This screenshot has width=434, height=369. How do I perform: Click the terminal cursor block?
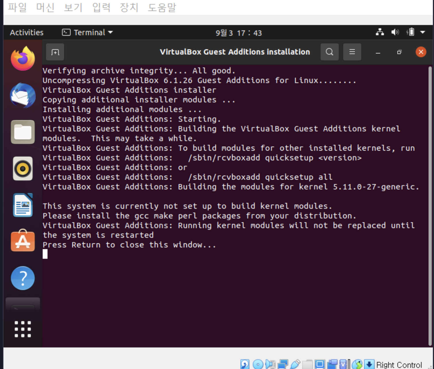click(x=45, y=254)
